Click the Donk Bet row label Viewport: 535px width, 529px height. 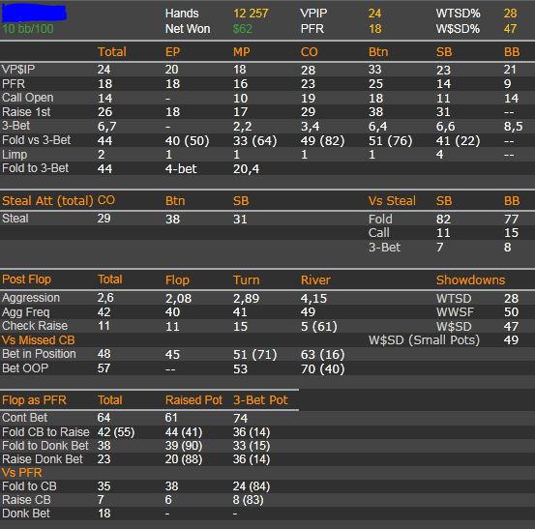click(x=26, y=514)
